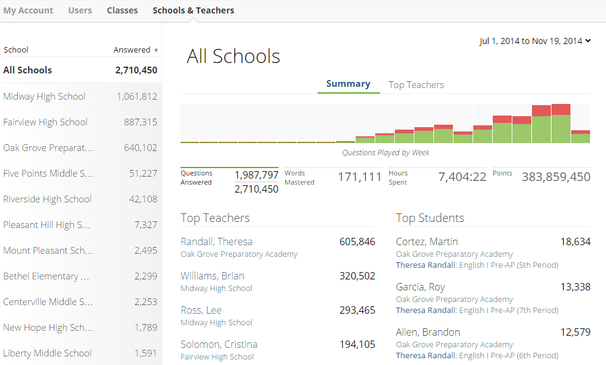The height and width of the screenshot is (365, 606).
Task: Go to the Users section
Action: 80,10
